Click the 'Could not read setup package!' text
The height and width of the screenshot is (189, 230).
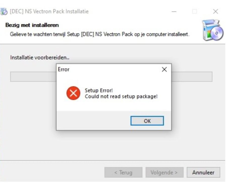[121, 97]
